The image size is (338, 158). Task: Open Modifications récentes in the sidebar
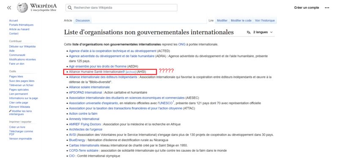click(x=22, y=59)
